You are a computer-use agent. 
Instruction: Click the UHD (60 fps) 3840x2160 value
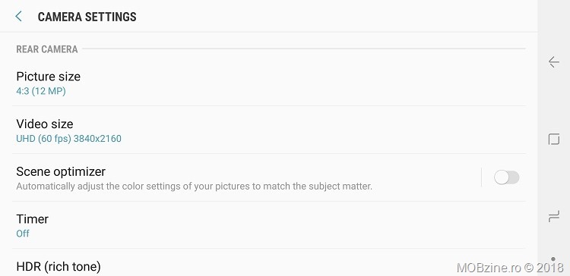[68, 139]
